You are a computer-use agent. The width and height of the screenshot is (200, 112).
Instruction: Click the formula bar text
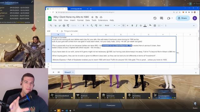(71, 31)
